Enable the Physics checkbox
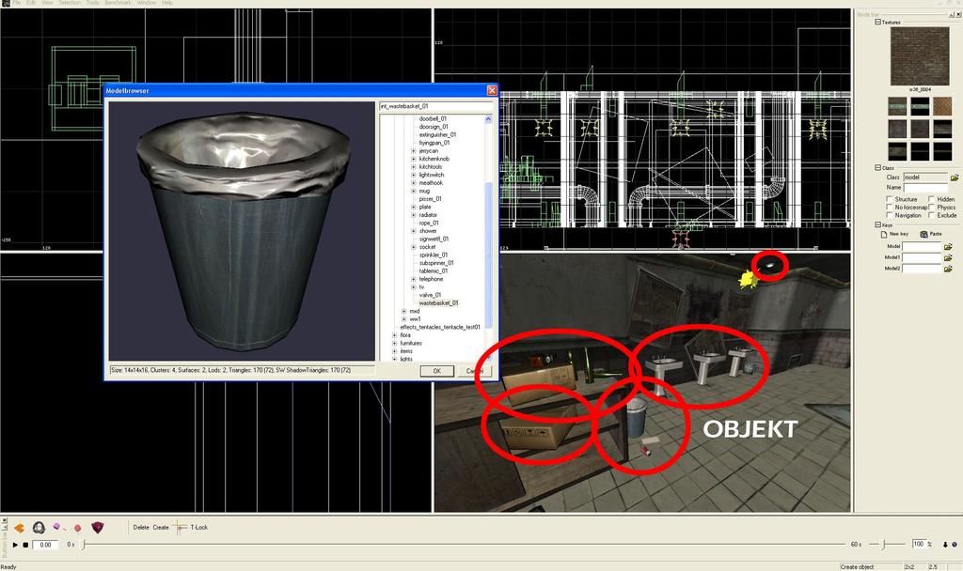This screenshot has width=963, height=571. pos(932,208)
